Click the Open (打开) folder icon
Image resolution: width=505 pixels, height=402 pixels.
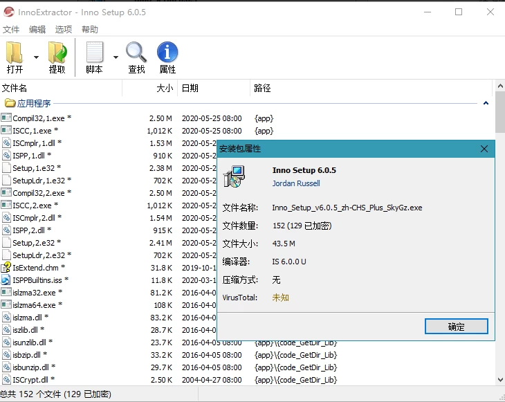pos(15,53)
